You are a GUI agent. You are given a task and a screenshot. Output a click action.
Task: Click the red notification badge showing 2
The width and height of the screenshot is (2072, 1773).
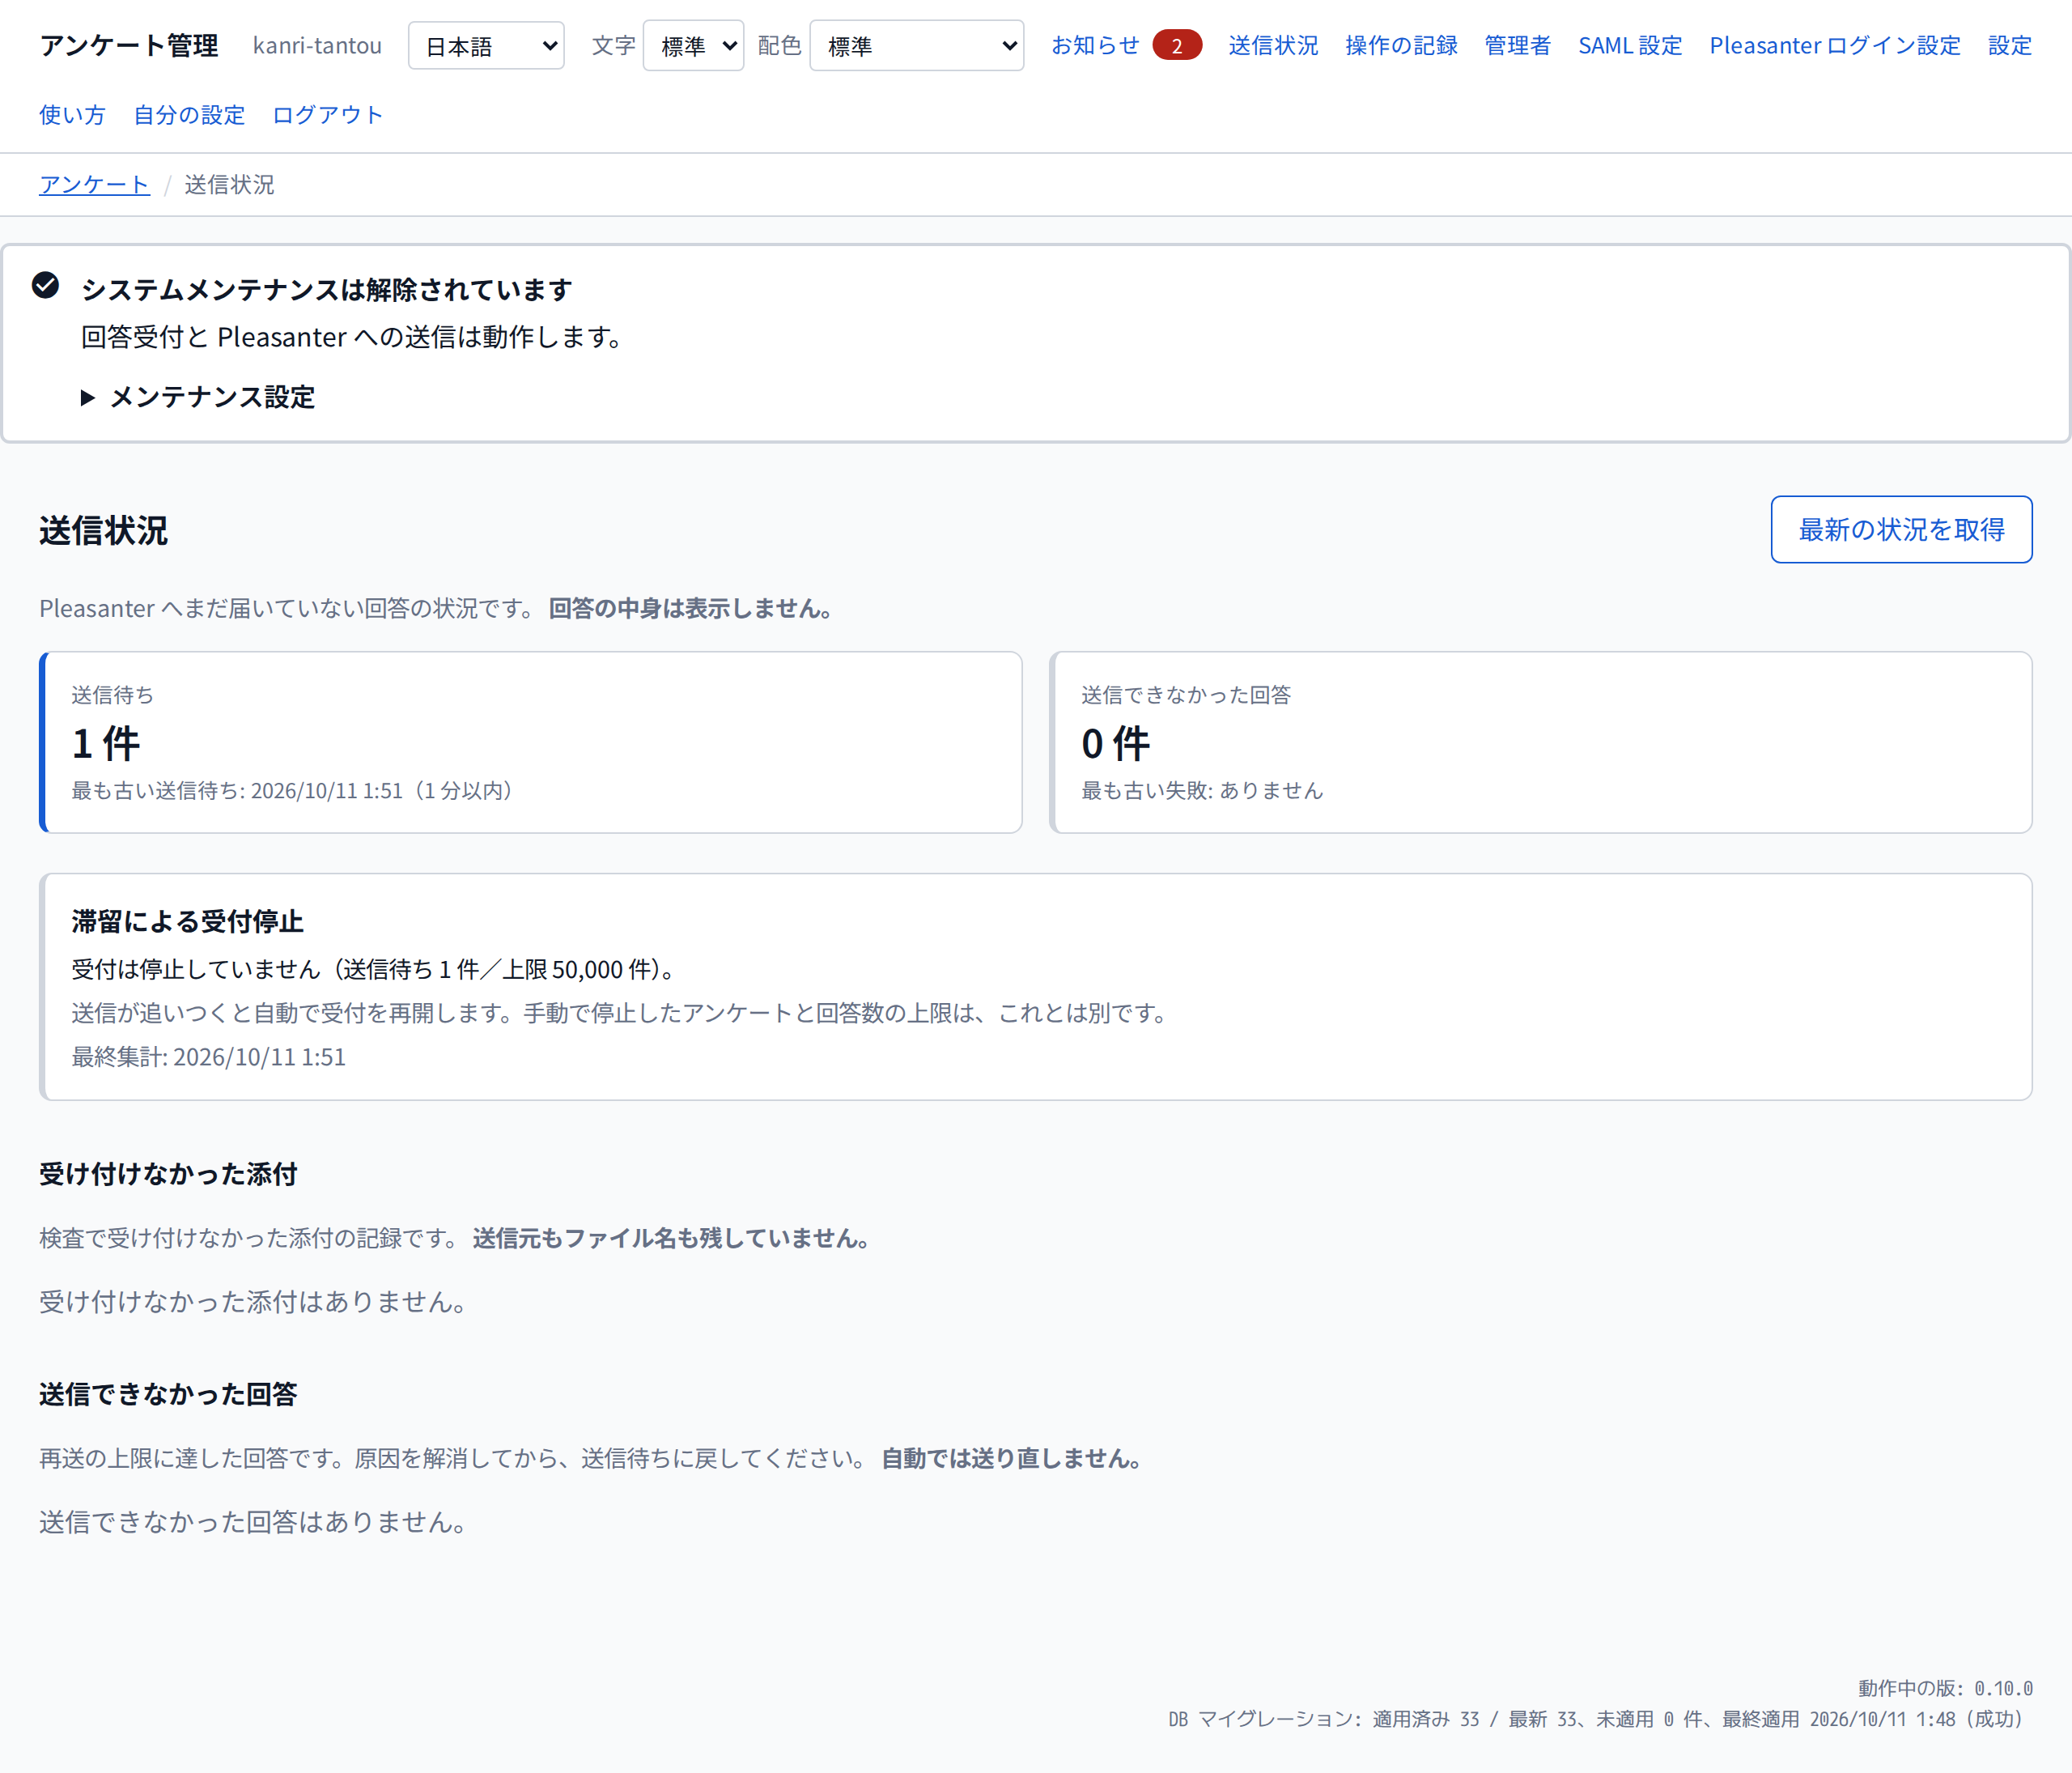[1176, 46]
